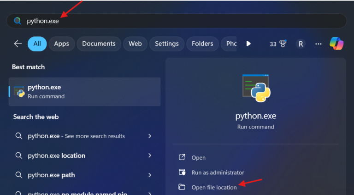Switch to the Web filter tab
This screenshot has width=354, height=195.
135,44
